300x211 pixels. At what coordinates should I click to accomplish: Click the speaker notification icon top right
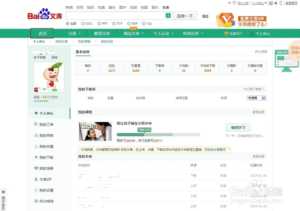coord(275,3)
